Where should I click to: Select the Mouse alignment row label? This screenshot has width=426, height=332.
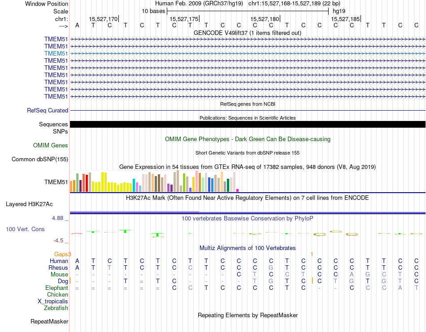coord(59,275)
